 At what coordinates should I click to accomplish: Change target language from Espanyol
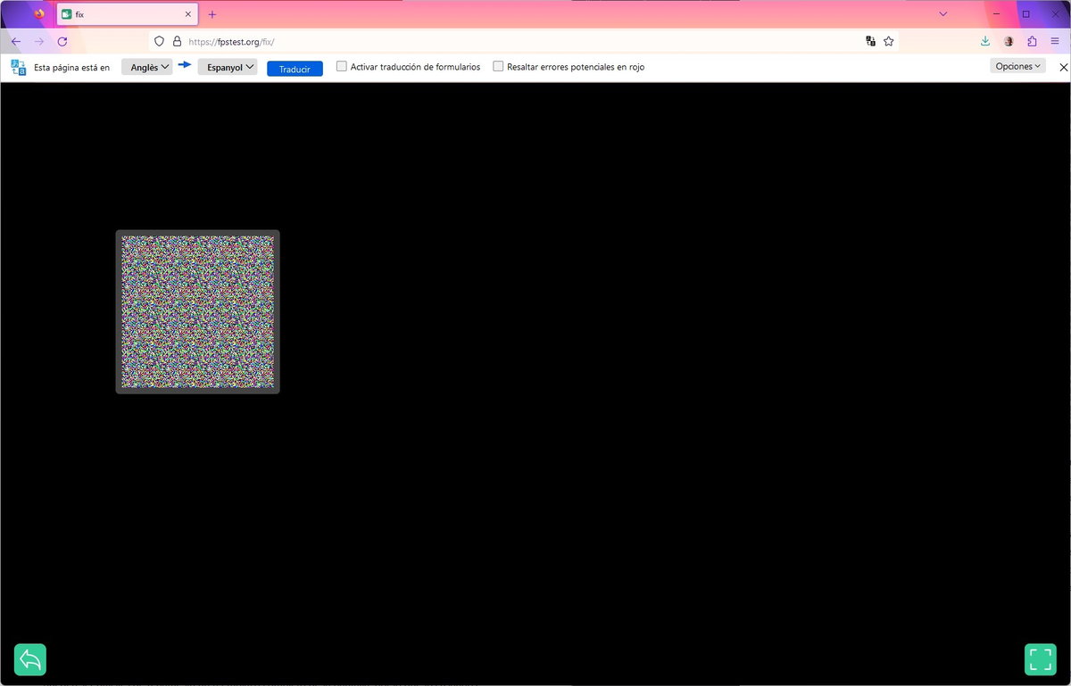click(227, 67)
